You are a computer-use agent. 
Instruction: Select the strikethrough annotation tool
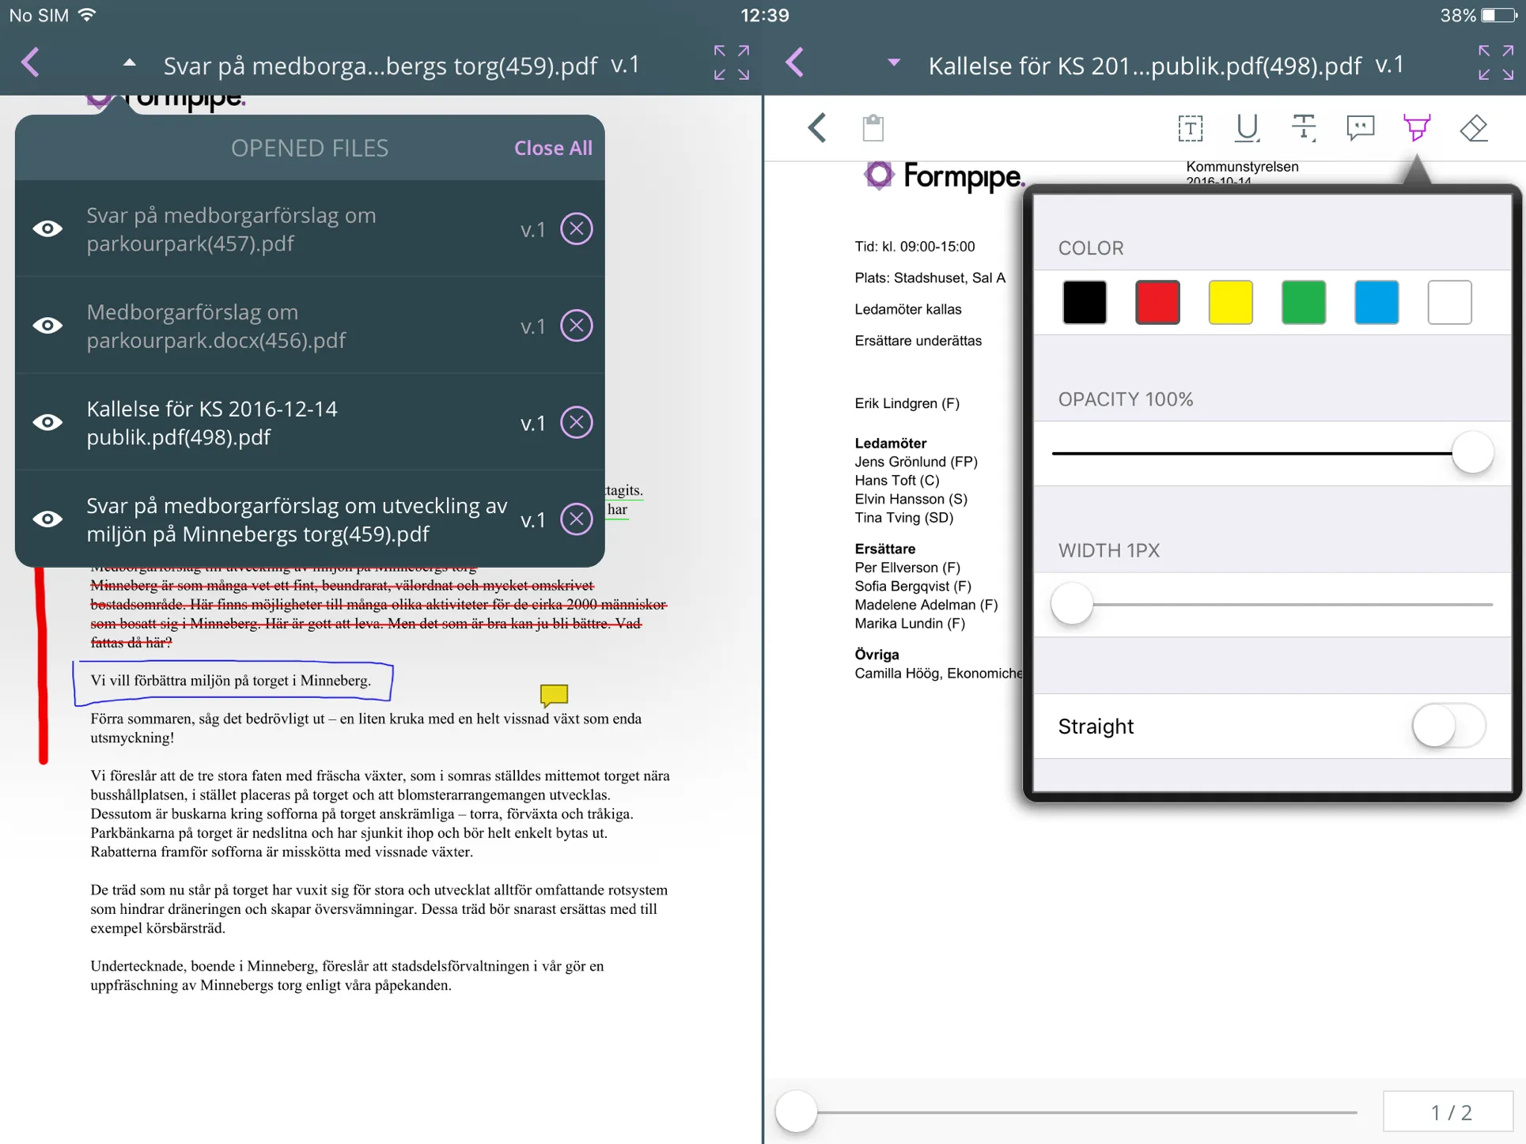pyautogui.click(x=1304, y=127)
